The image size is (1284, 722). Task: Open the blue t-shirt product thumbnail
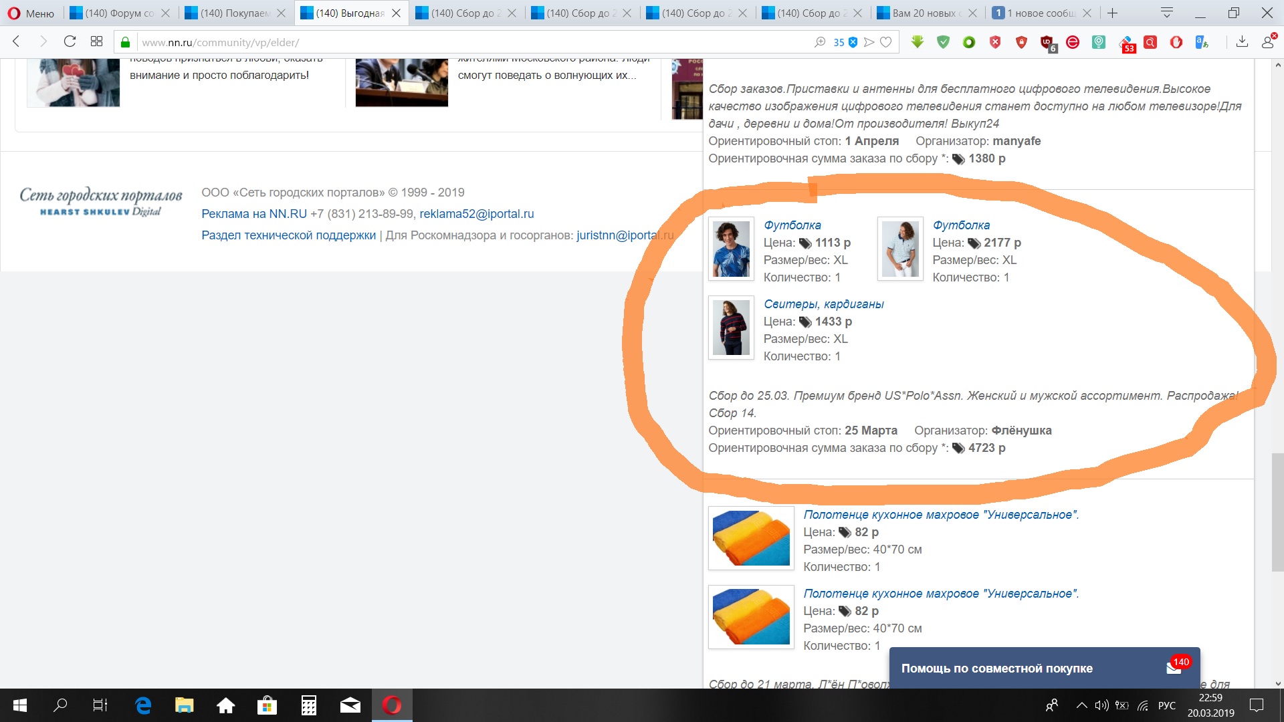click(731, 249)
